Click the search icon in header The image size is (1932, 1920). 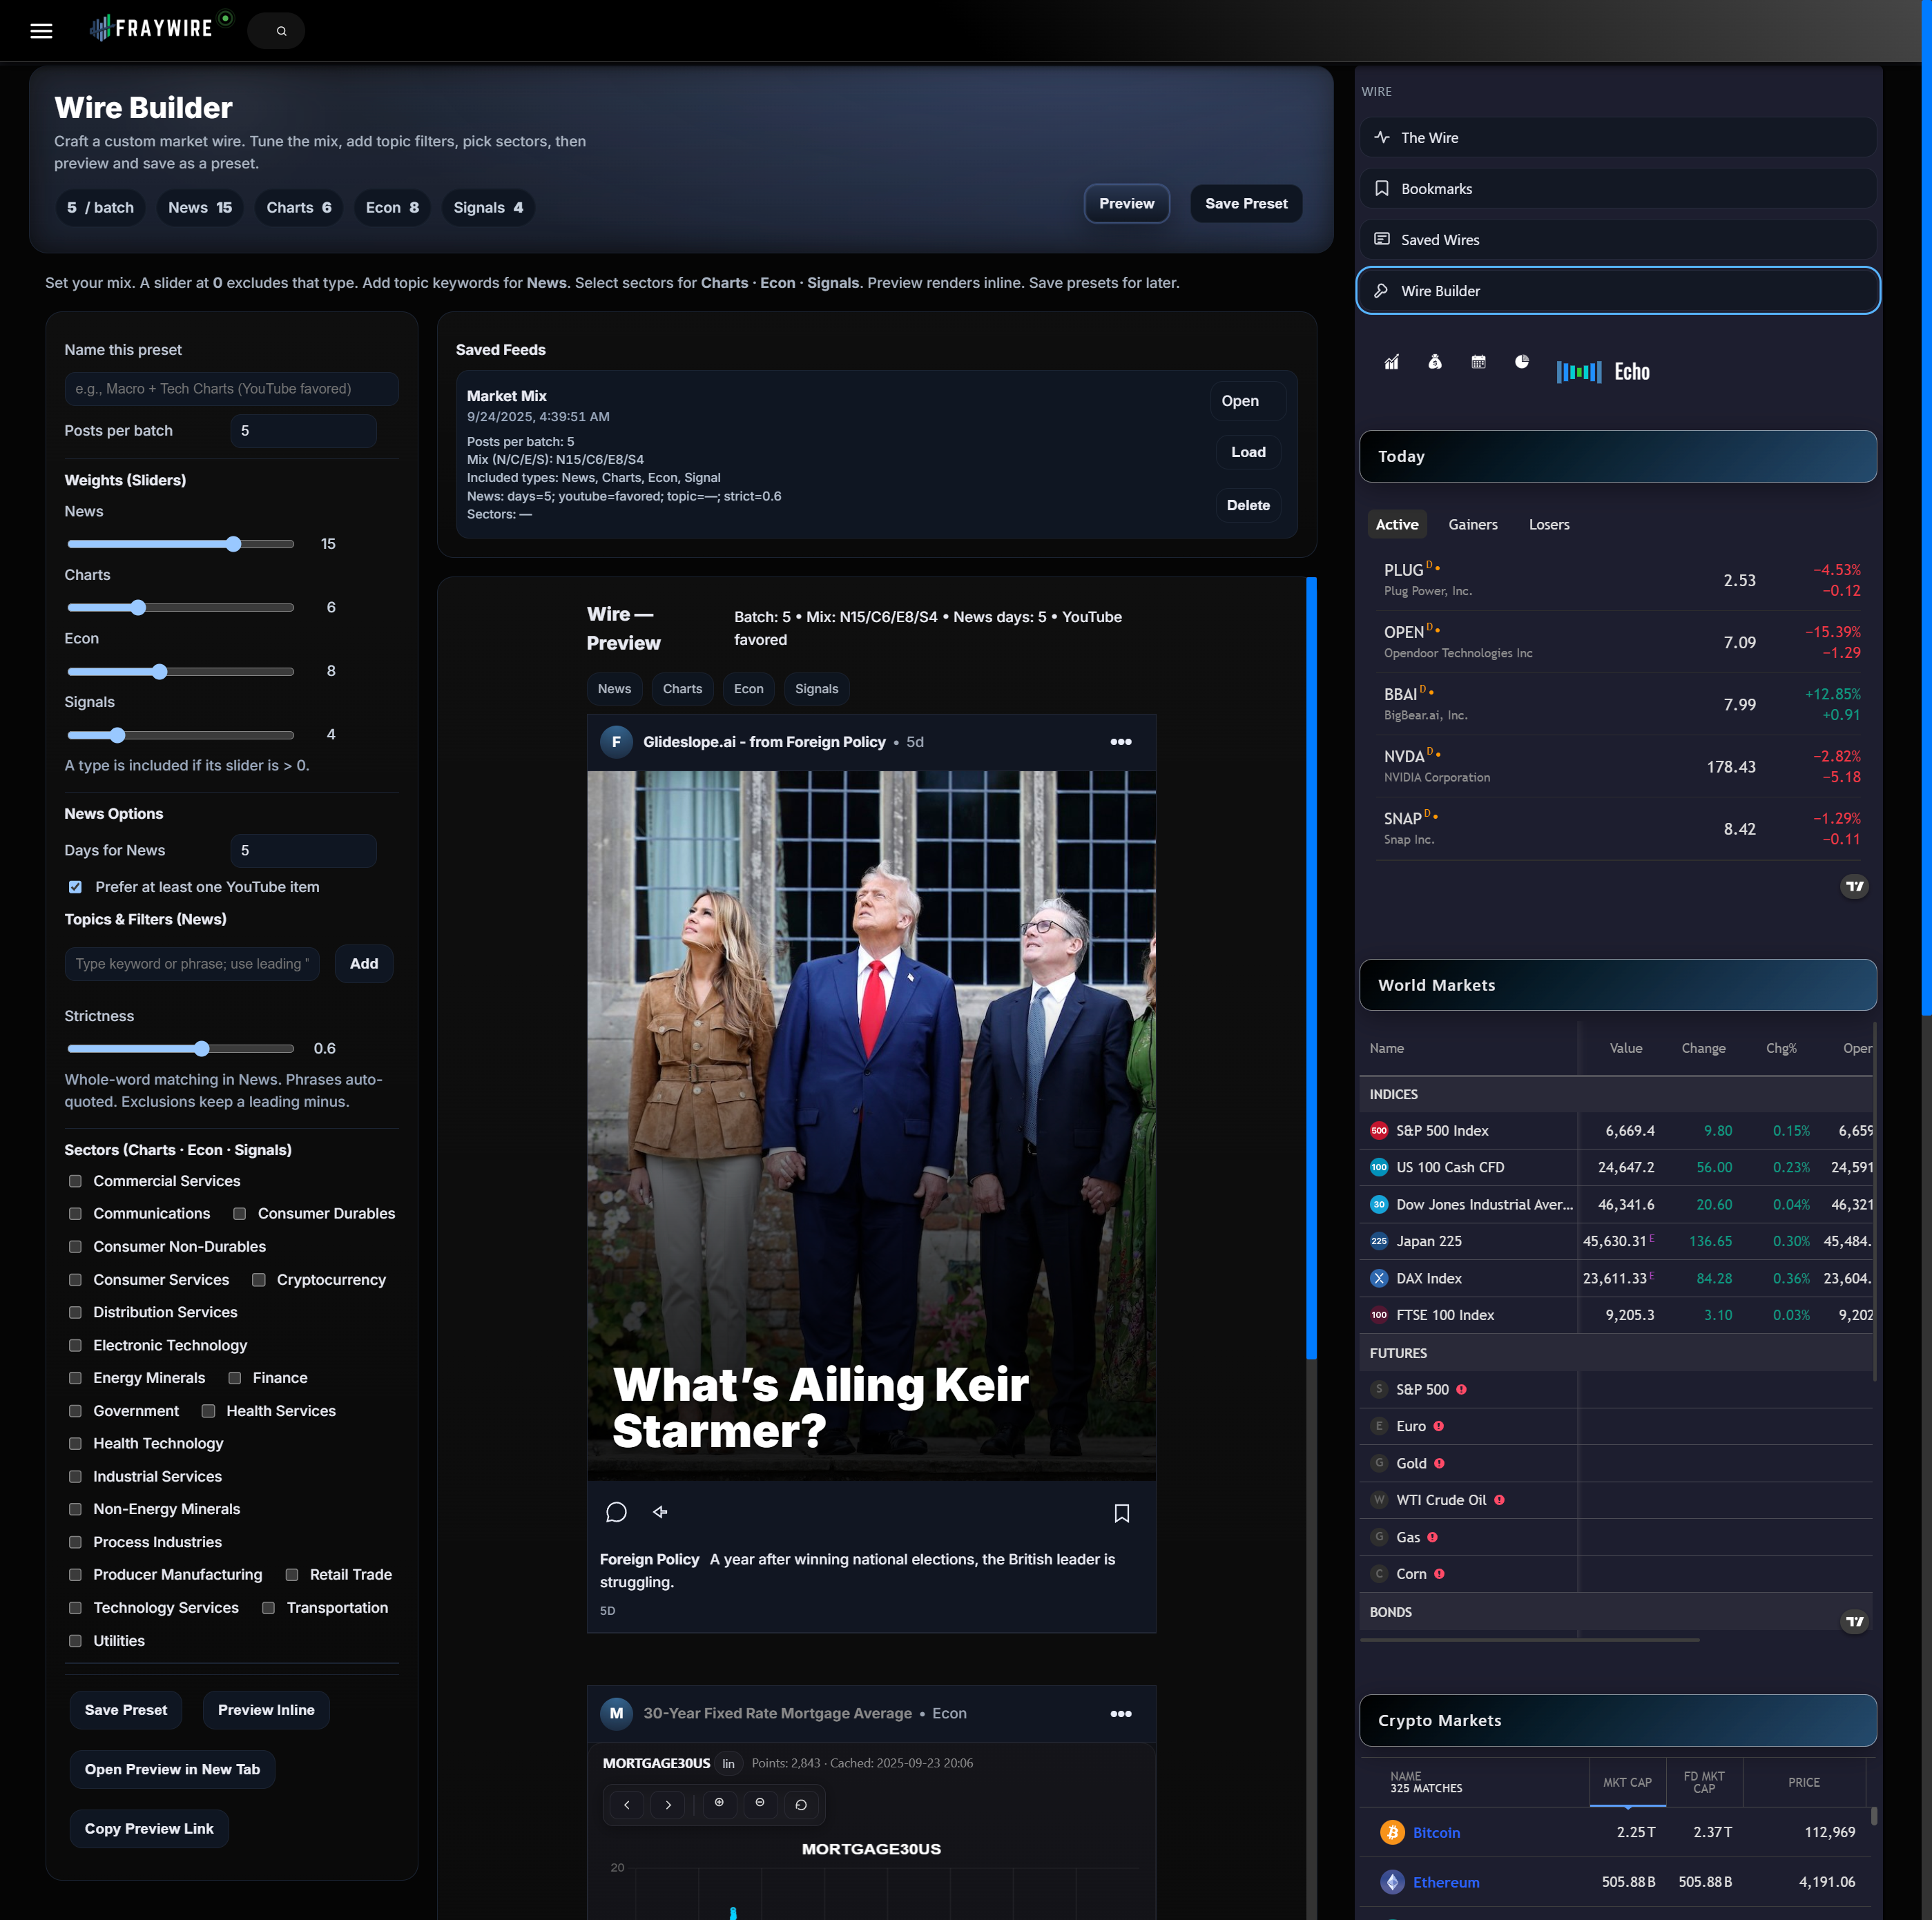tap(282, 31)
